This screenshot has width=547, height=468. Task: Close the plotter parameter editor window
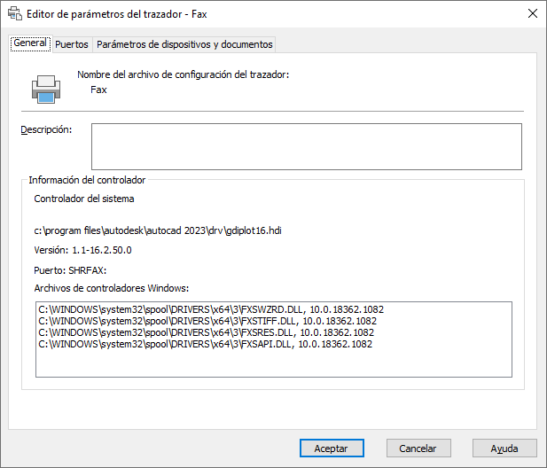click(x=531, y=14)
